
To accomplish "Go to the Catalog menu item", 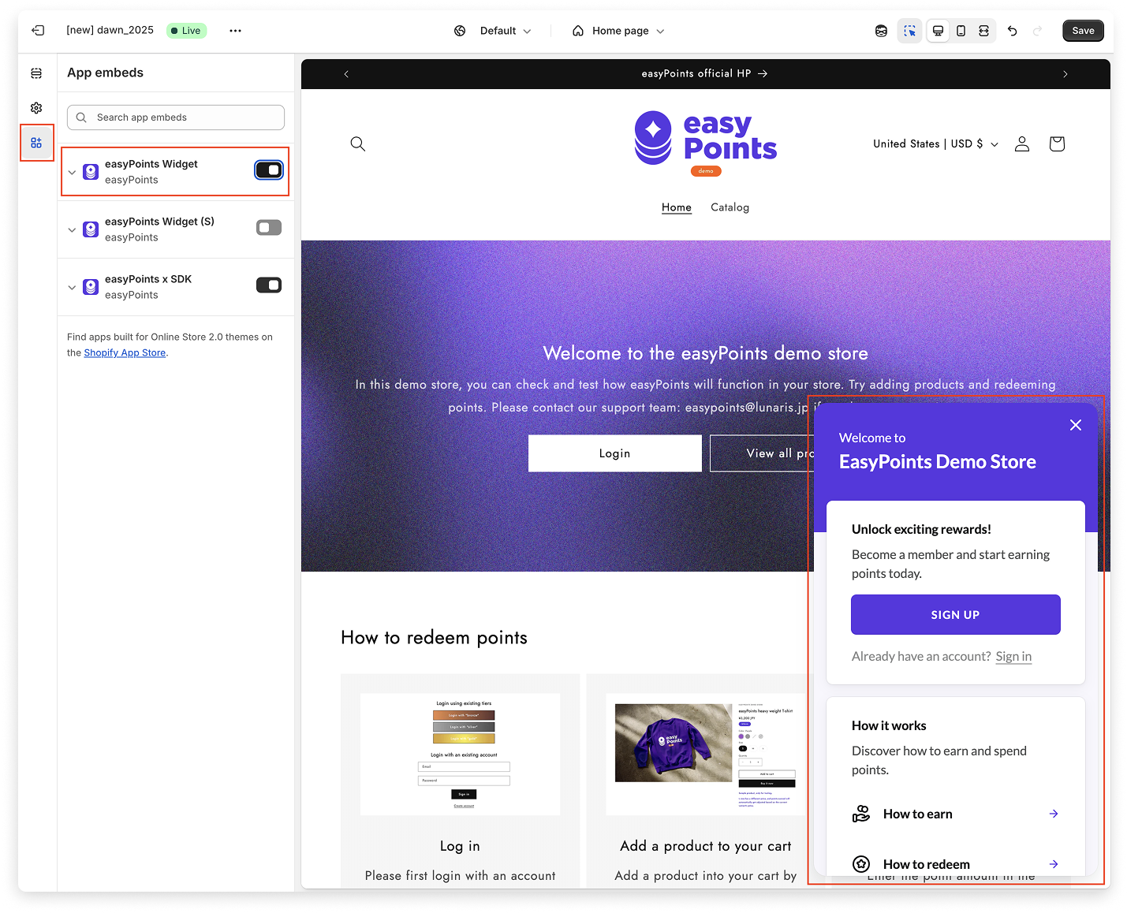I will [730, 207].
